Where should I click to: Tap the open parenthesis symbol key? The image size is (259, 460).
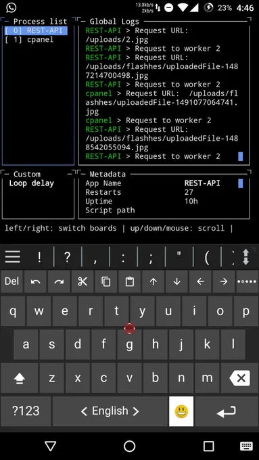click(x=207, y=257)
